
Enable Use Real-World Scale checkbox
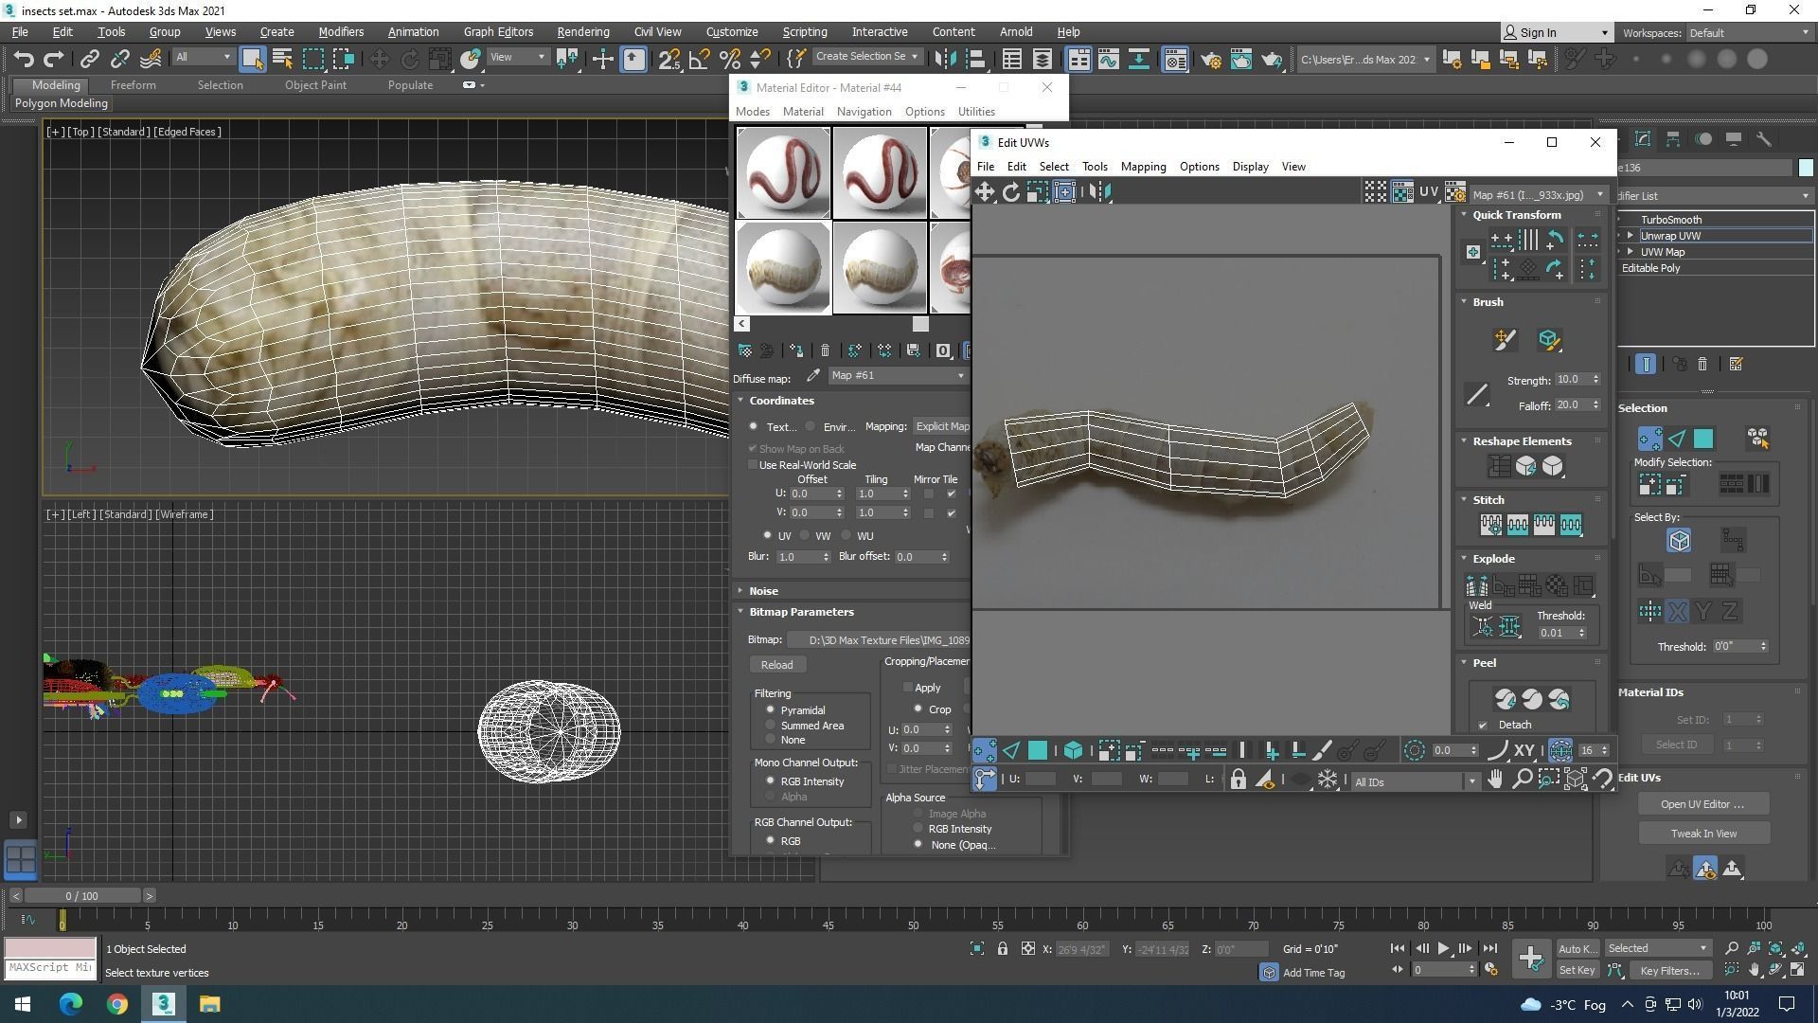click(754, 465)
